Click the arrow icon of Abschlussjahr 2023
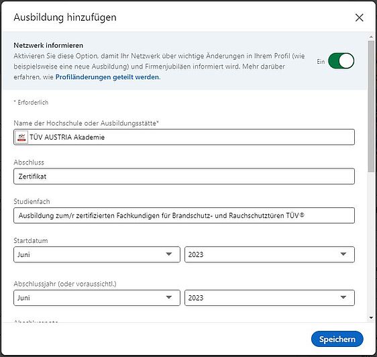This screenshot has height=357, width=377. (343, 297)
